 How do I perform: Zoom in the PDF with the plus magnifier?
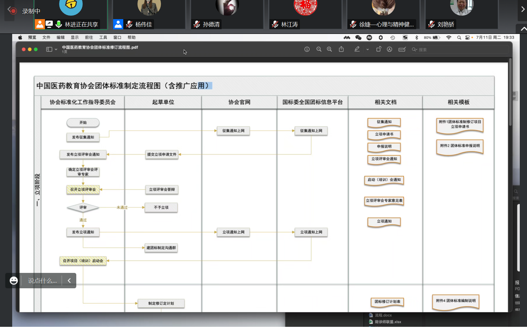[x=329, y=49]
